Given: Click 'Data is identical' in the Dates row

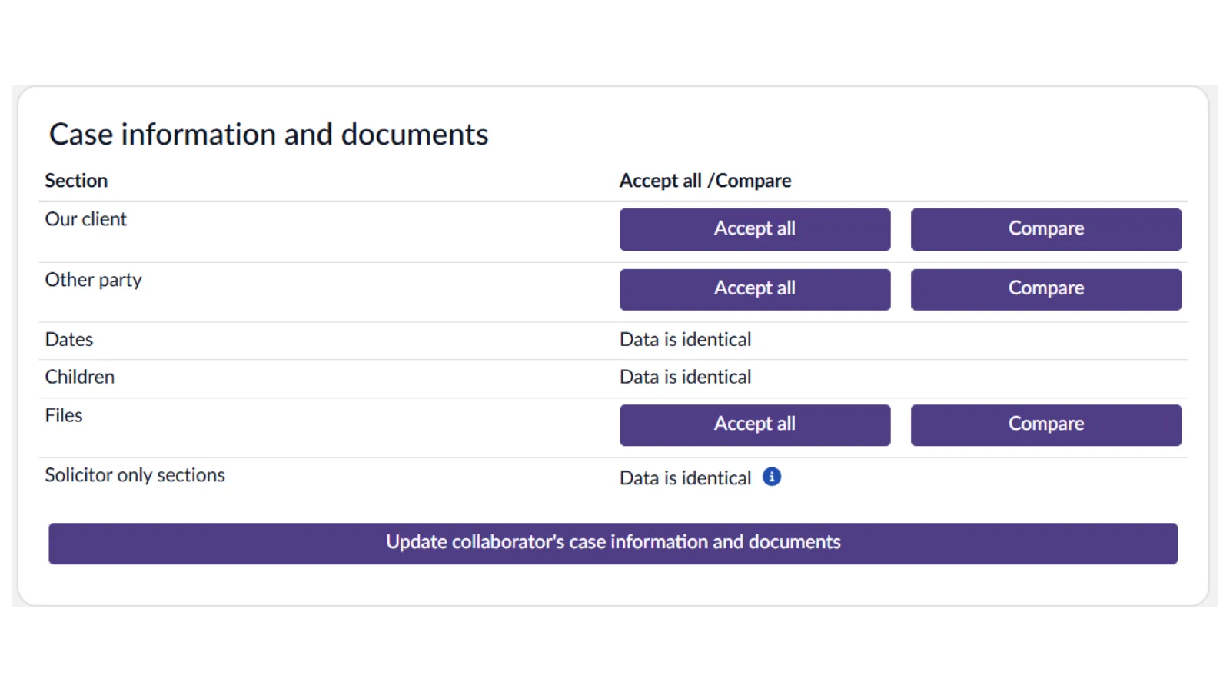Looking at the screenshot, I should [685, 340].
